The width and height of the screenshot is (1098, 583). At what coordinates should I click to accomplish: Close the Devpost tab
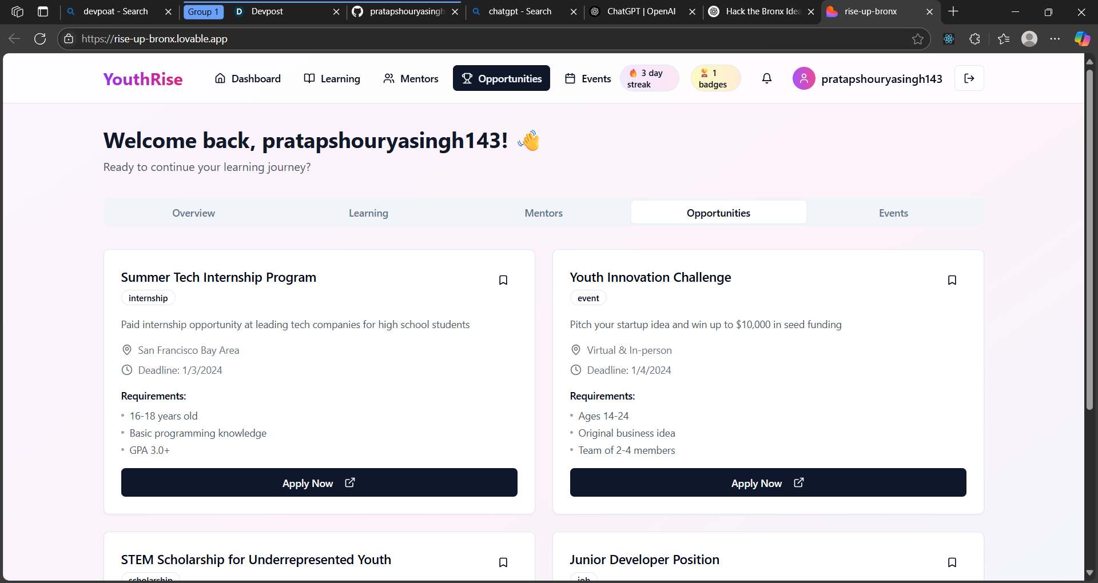click(x=336, y=11)
